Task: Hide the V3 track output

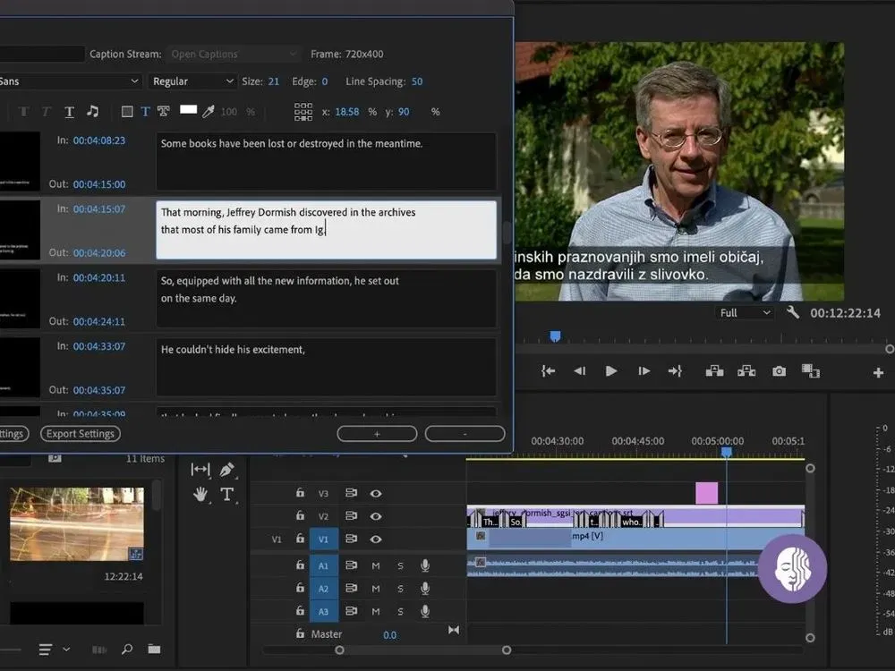Action: pyautogui.click(x=376, y=494)
